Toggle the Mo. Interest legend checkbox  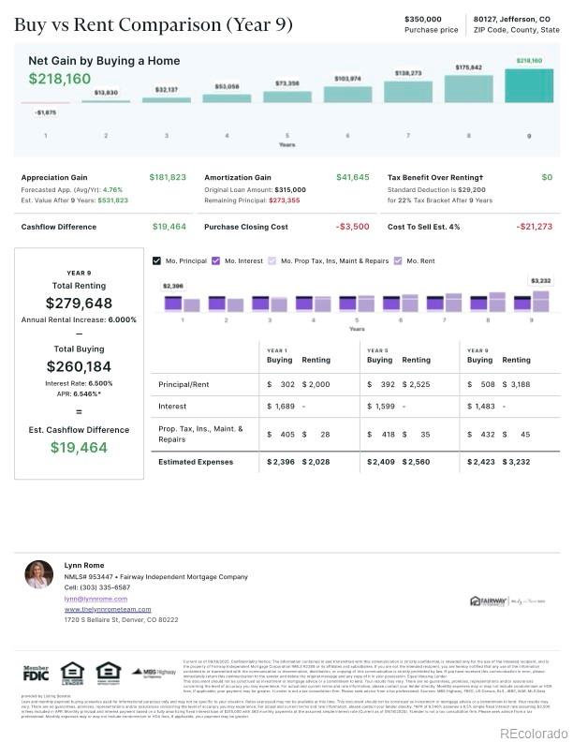[216, 260]
